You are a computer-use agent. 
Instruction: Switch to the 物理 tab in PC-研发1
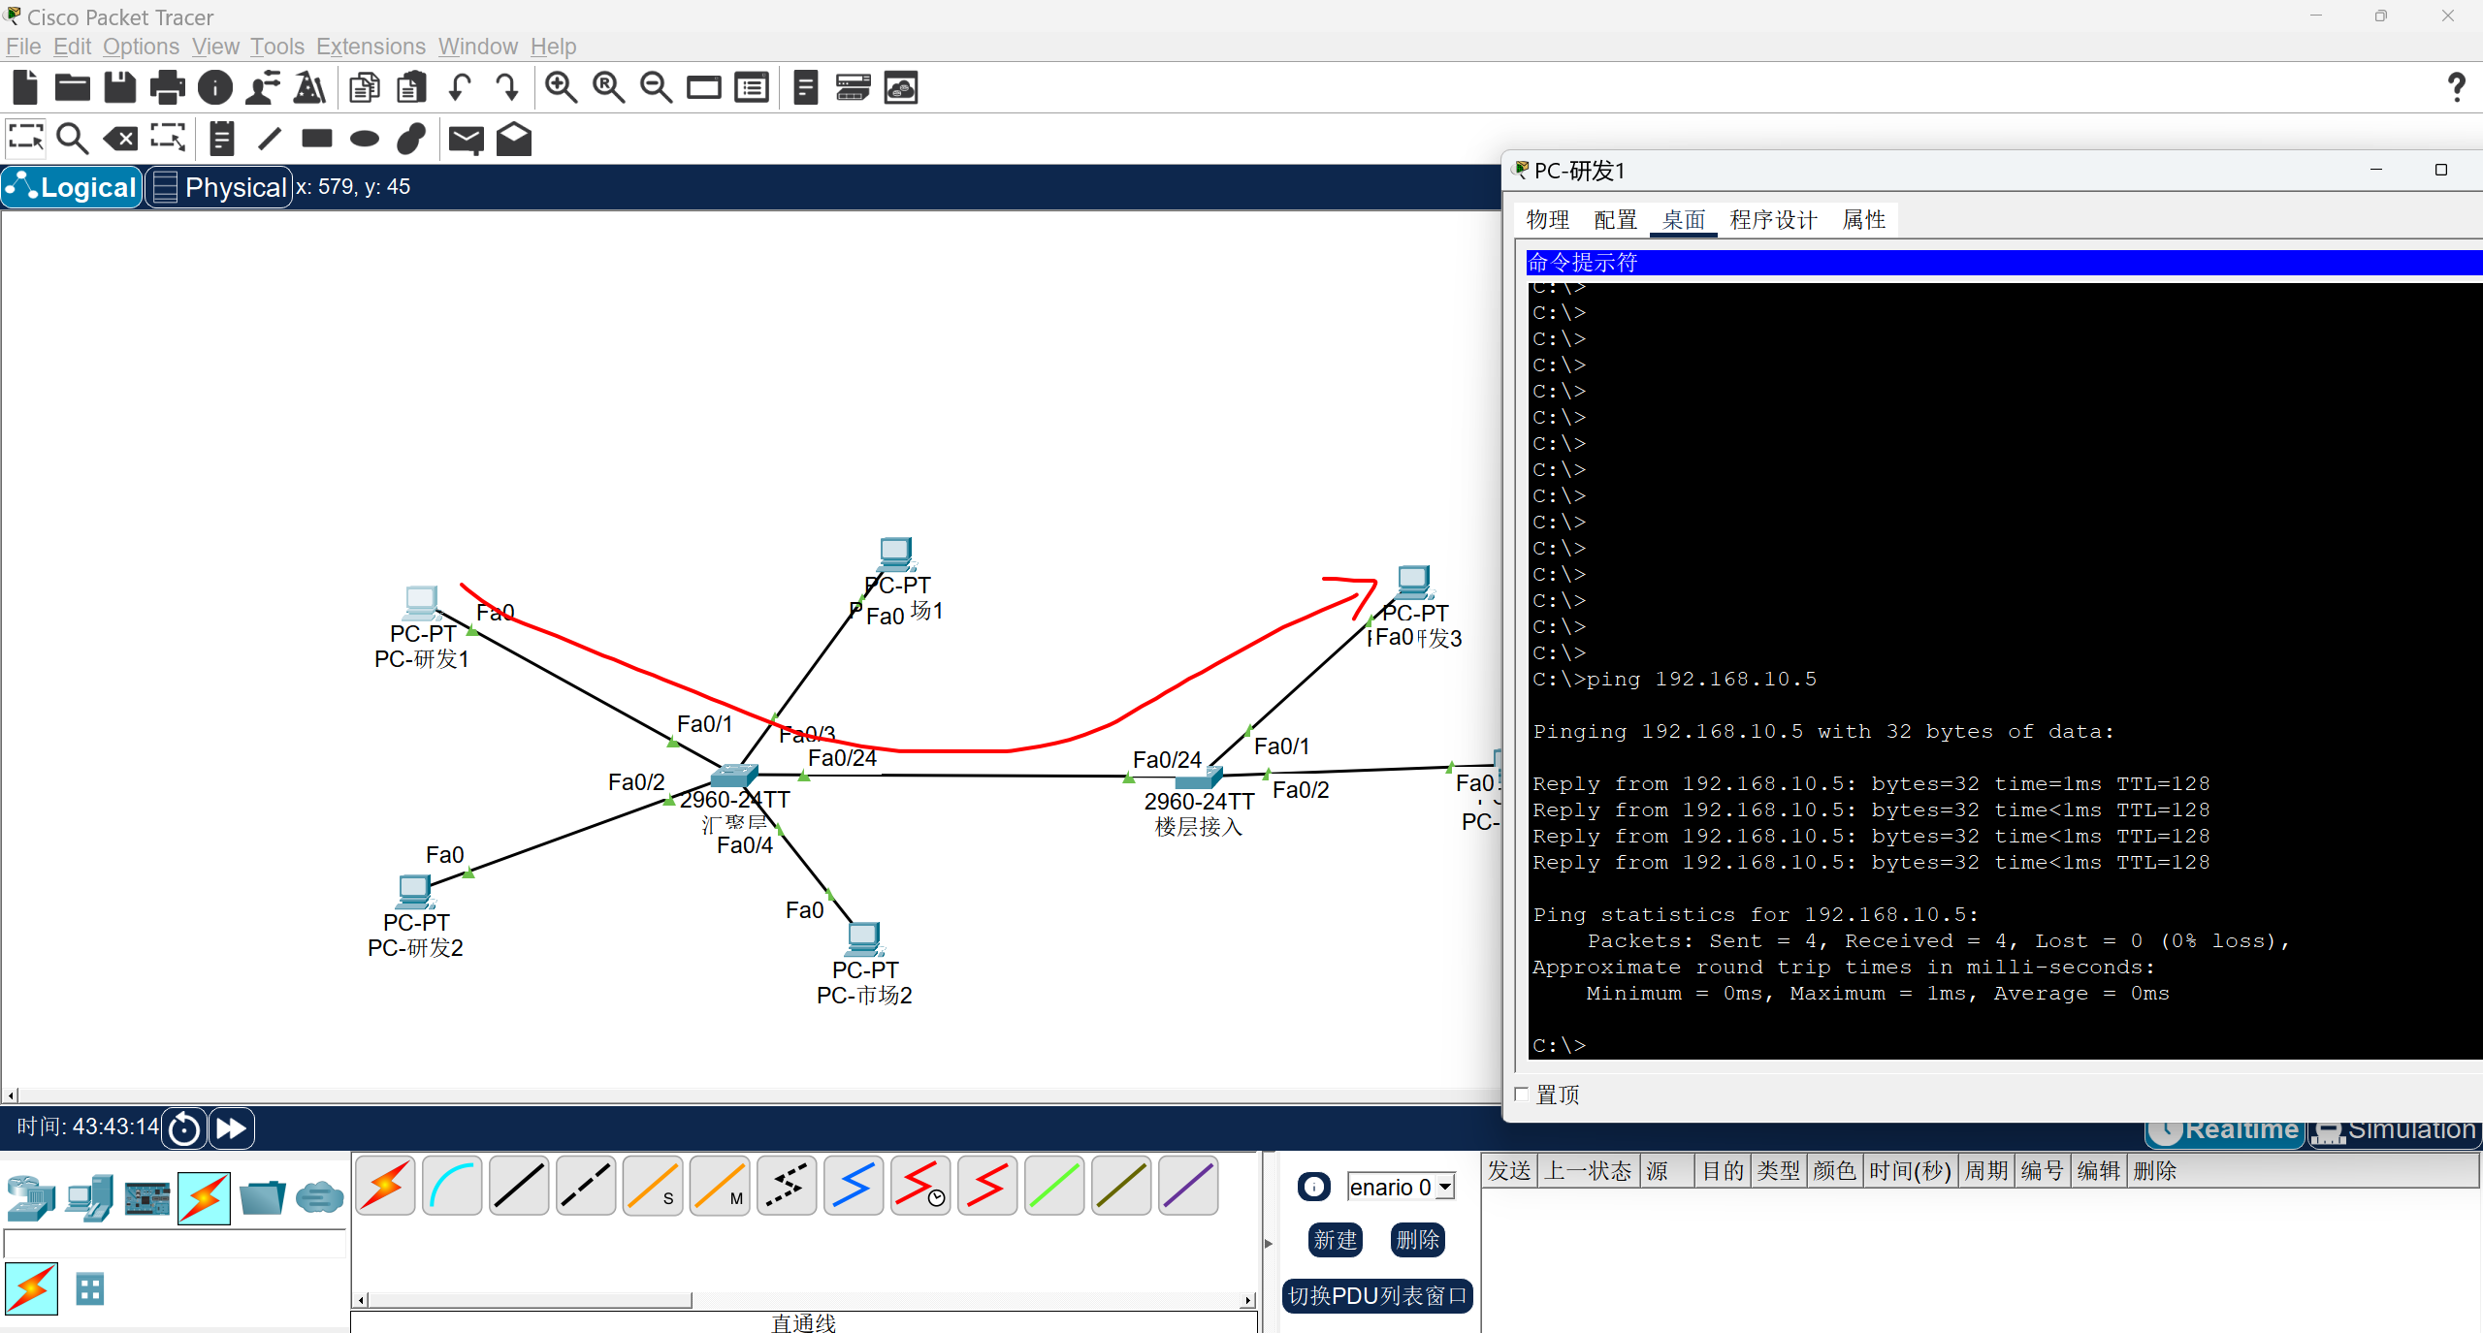pyautogui.click(x=1548, y=220)
